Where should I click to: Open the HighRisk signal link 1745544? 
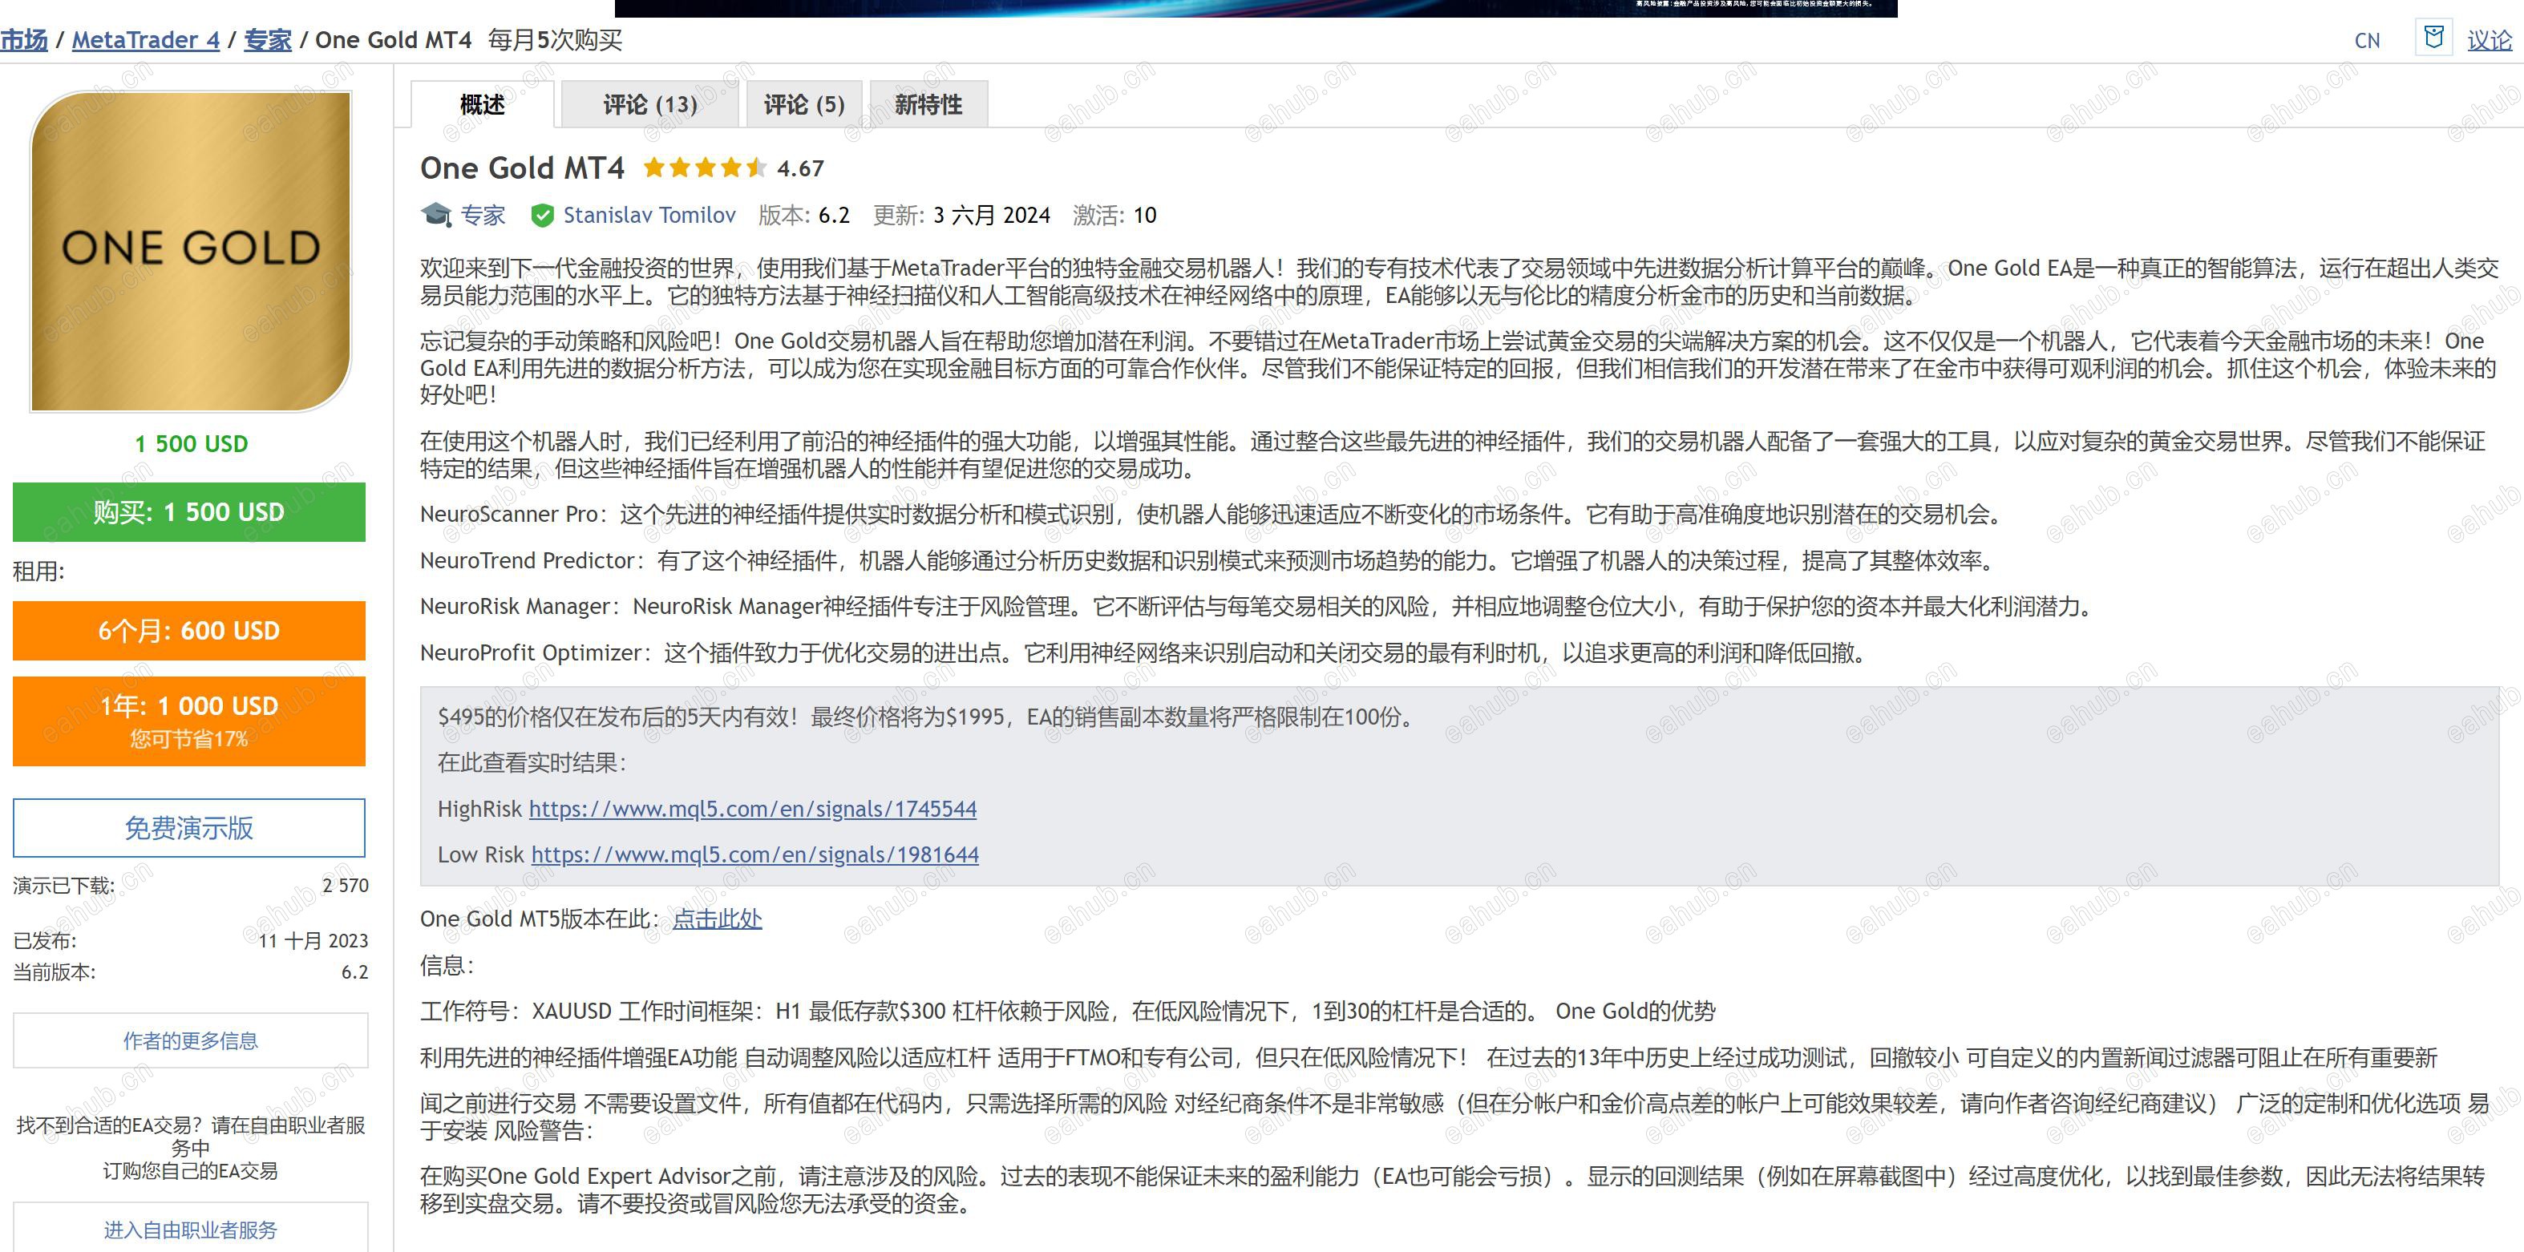pos(753,808)
